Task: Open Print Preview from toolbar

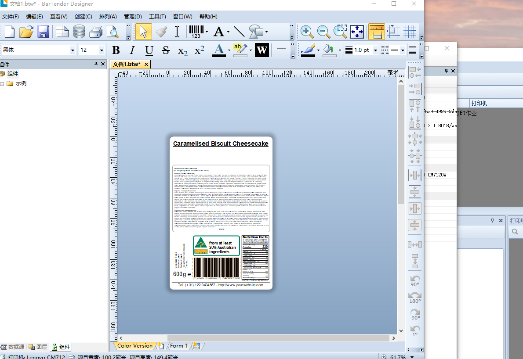Action: [113, 32]
